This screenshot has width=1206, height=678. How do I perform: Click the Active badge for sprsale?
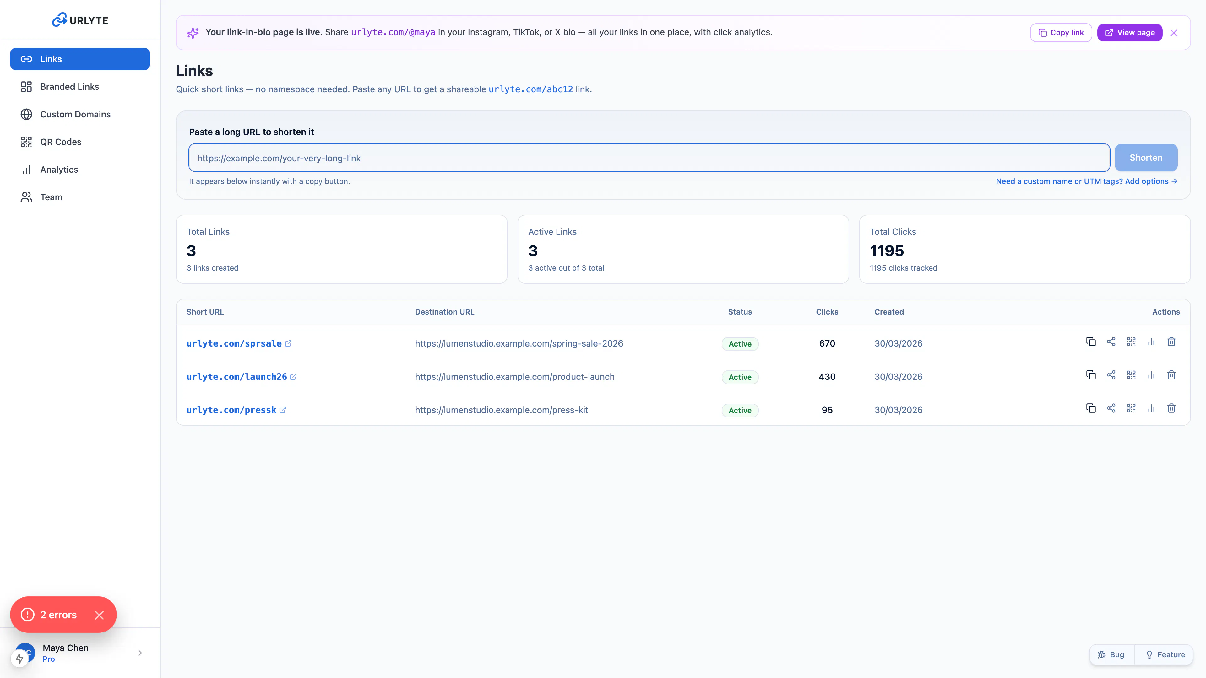tap(740, 344)
